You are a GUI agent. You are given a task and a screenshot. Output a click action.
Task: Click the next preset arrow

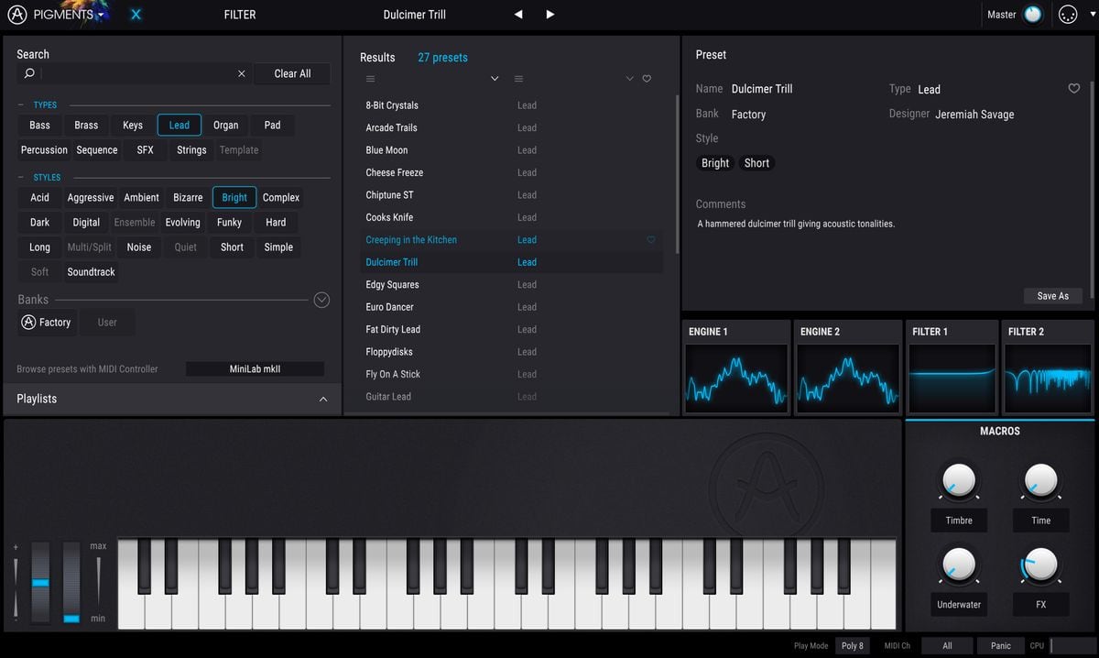[x=549, y=15]
